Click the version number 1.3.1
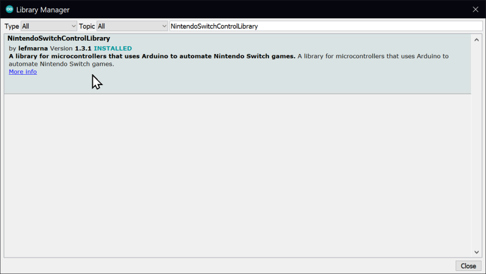The image size is (486, 274). pos(83,49)
